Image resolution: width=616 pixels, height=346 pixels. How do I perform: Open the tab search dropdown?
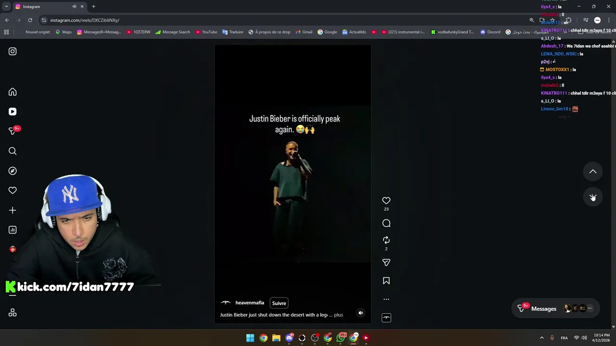[6, 7]
